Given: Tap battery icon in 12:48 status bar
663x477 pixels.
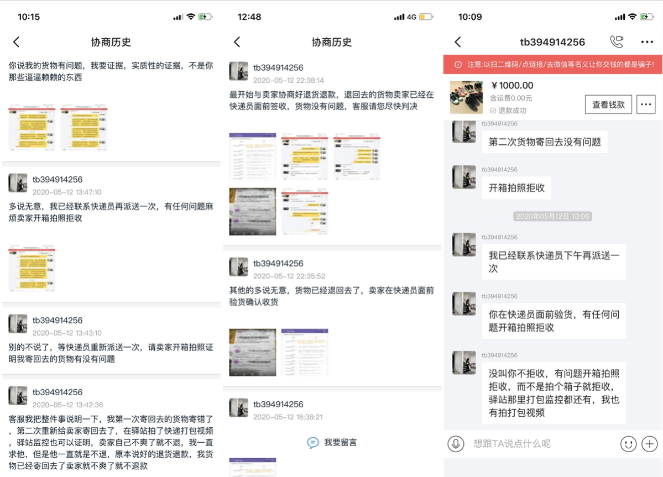Looking at the screenshot, I should (426, 17).
